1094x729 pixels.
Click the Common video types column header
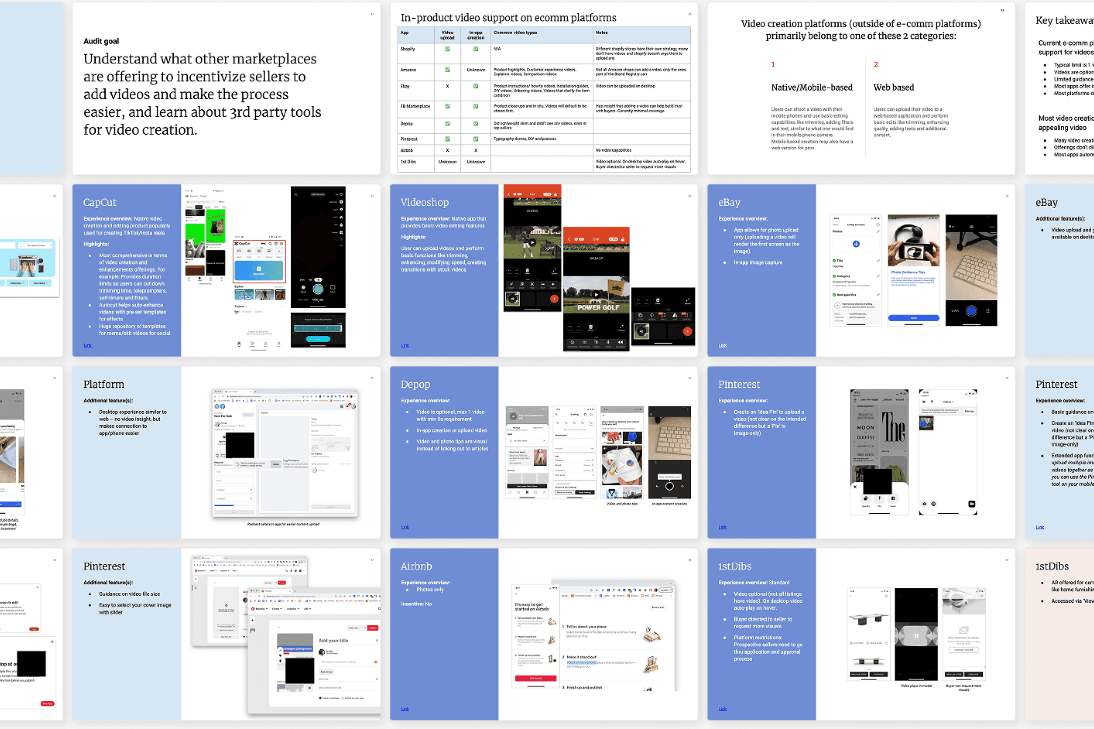516,32
